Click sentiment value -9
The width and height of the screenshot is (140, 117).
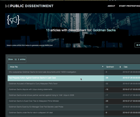click(106, 113)
